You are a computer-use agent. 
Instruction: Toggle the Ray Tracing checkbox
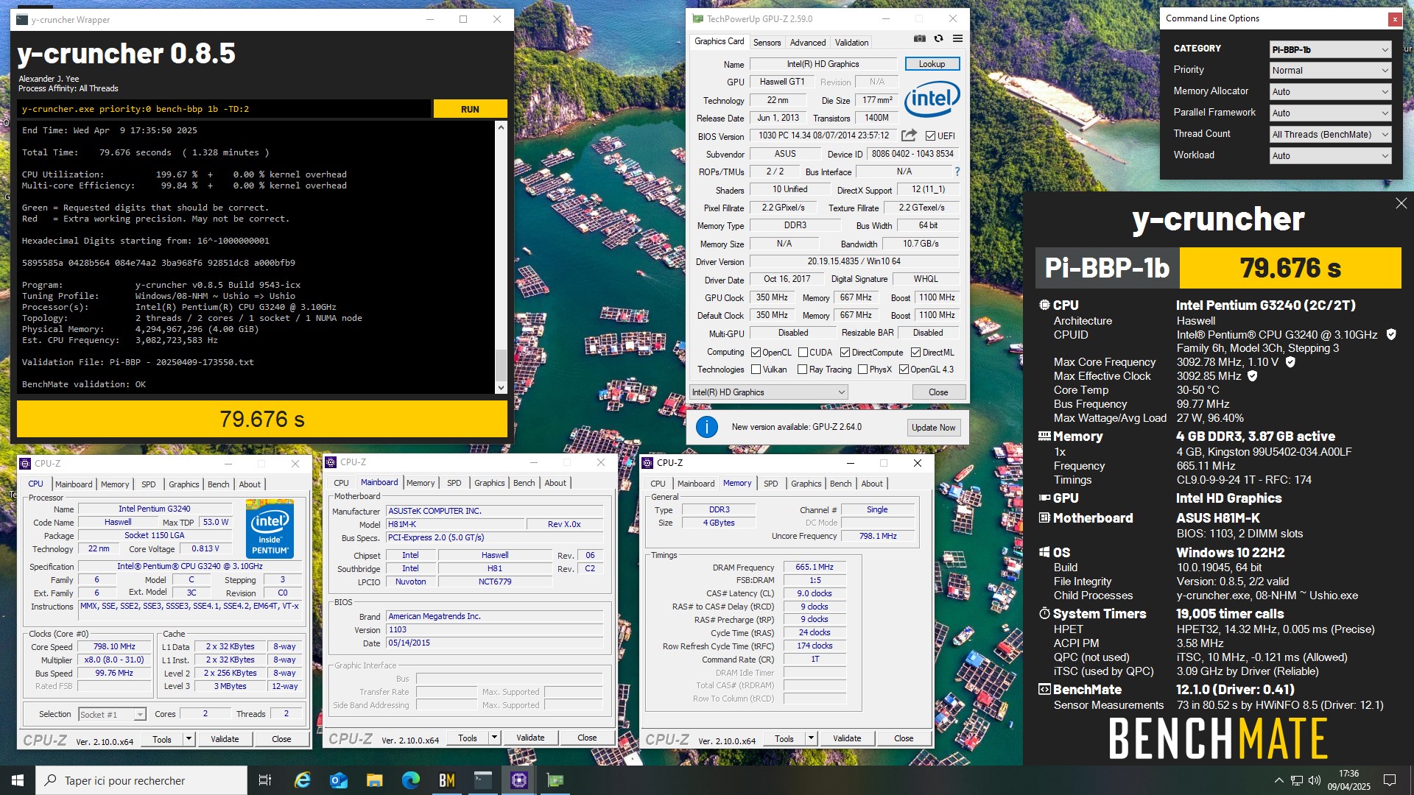[x=803, y=370]
